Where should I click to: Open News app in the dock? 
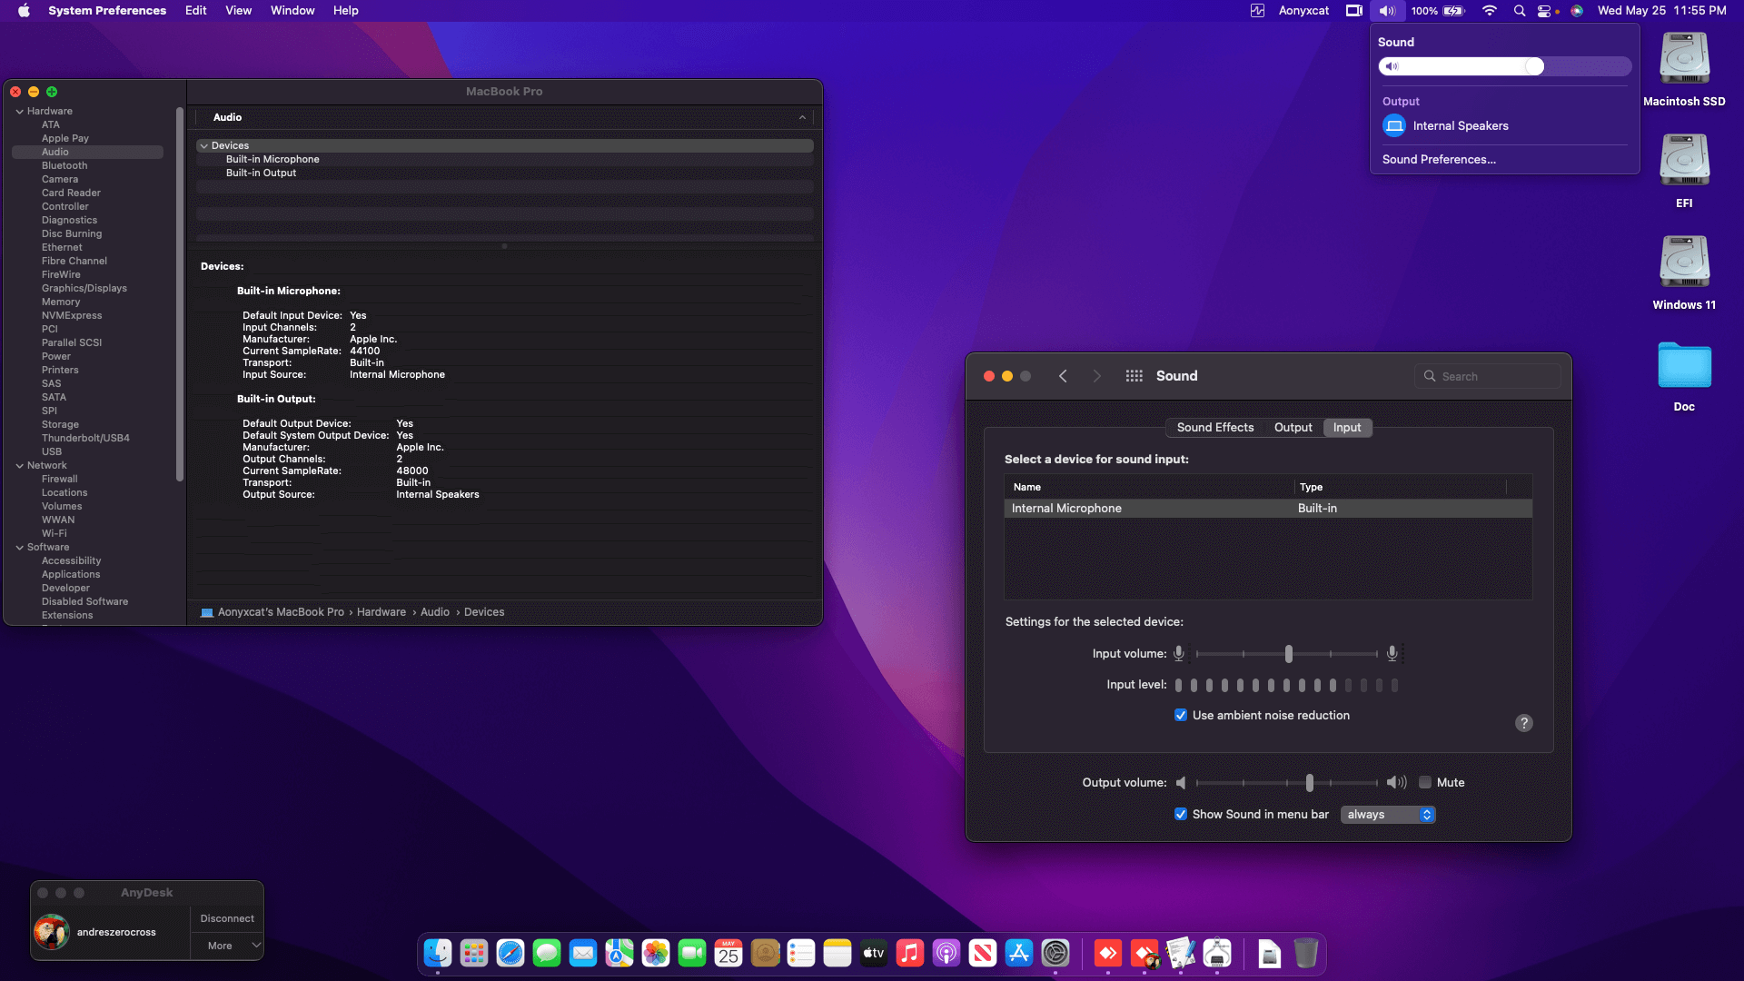point(983,953)
